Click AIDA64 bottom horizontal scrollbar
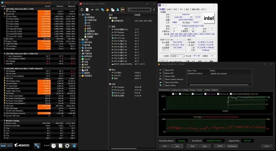This screenshot has width=276, height=151. [x=124, y=149]
